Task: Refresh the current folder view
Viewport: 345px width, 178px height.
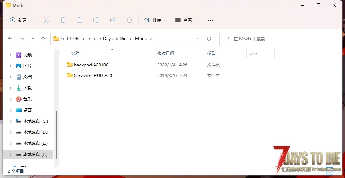Action: 209,39
